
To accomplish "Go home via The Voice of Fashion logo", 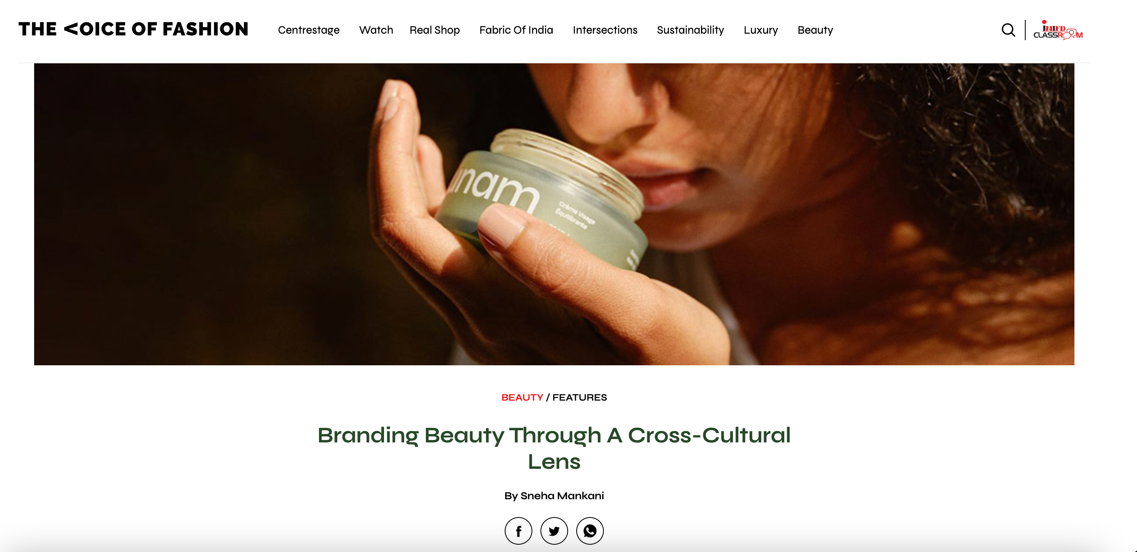I will click(x=133, y=29).
